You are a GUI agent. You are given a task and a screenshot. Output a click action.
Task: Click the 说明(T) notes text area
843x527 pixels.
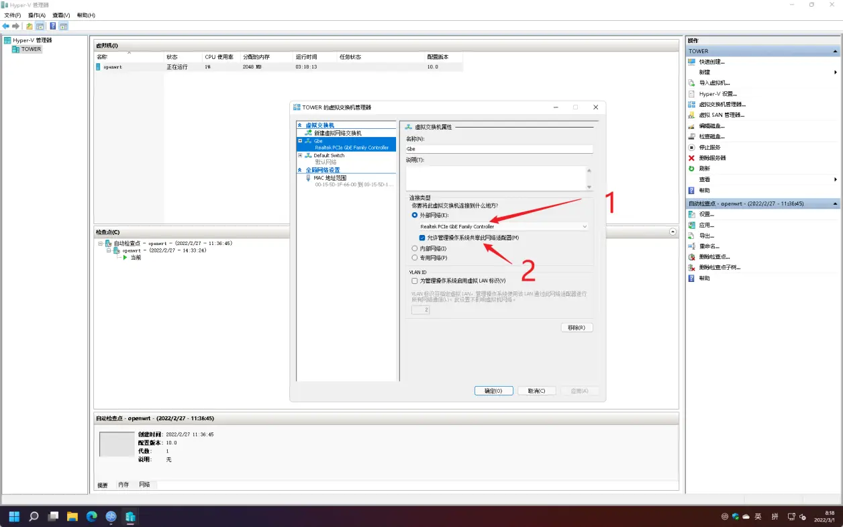pos(495,178)
